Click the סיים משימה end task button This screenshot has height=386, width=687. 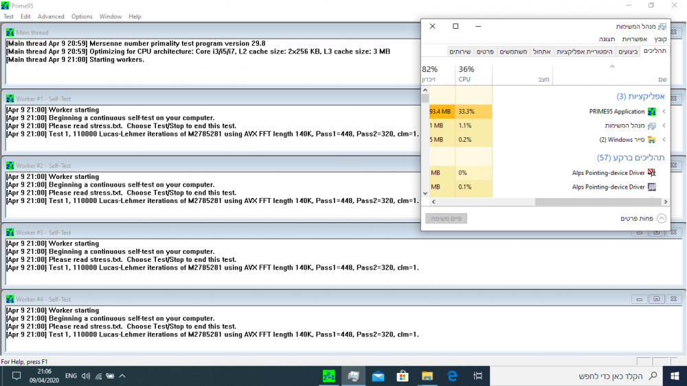point(446,218)
